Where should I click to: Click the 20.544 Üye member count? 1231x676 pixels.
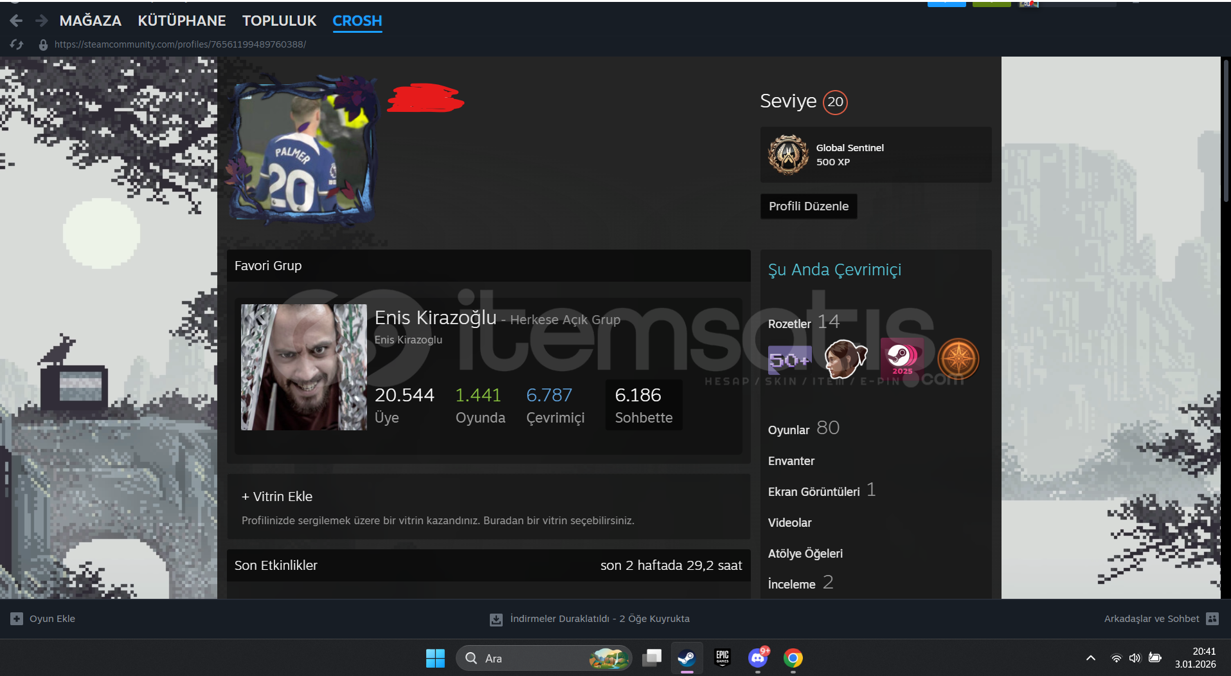(404, 405)
